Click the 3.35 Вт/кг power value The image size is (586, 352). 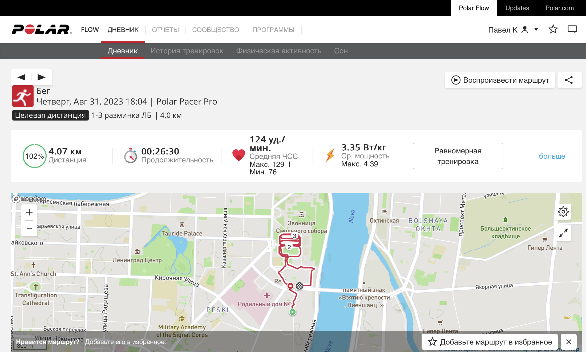[x=364, y=147]
